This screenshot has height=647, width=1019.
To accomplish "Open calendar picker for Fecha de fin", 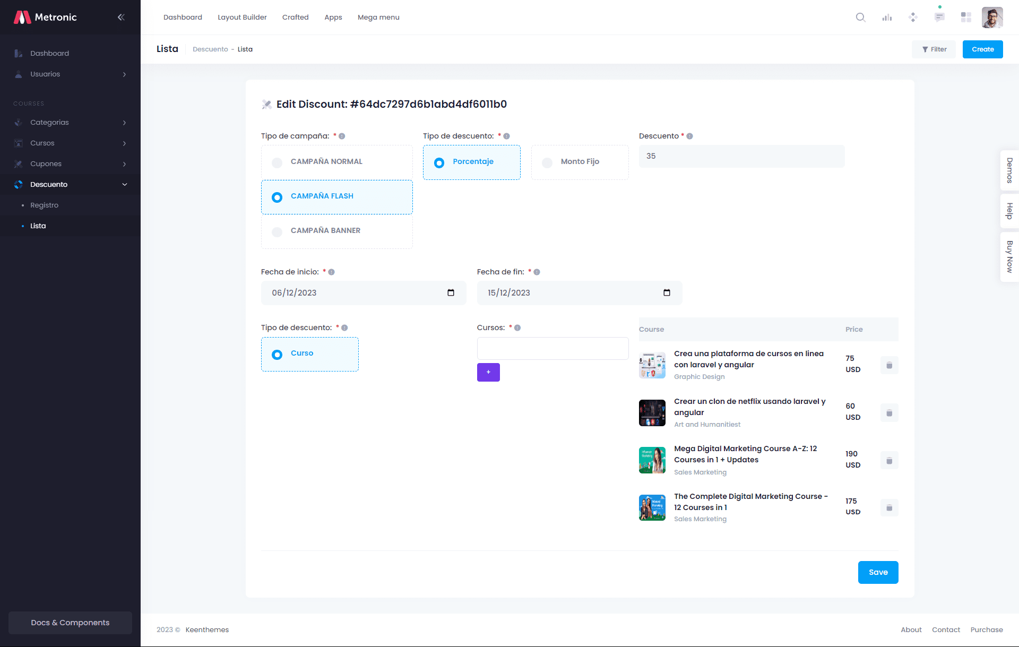I will pos(667,292).
